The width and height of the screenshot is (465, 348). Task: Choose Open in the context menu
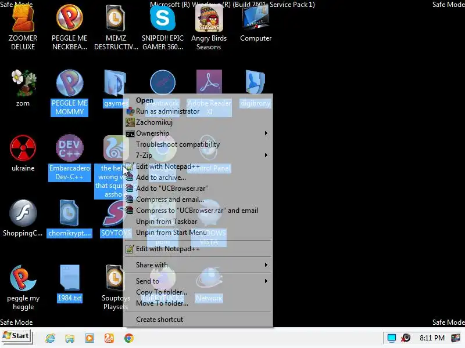pos(198,100)
